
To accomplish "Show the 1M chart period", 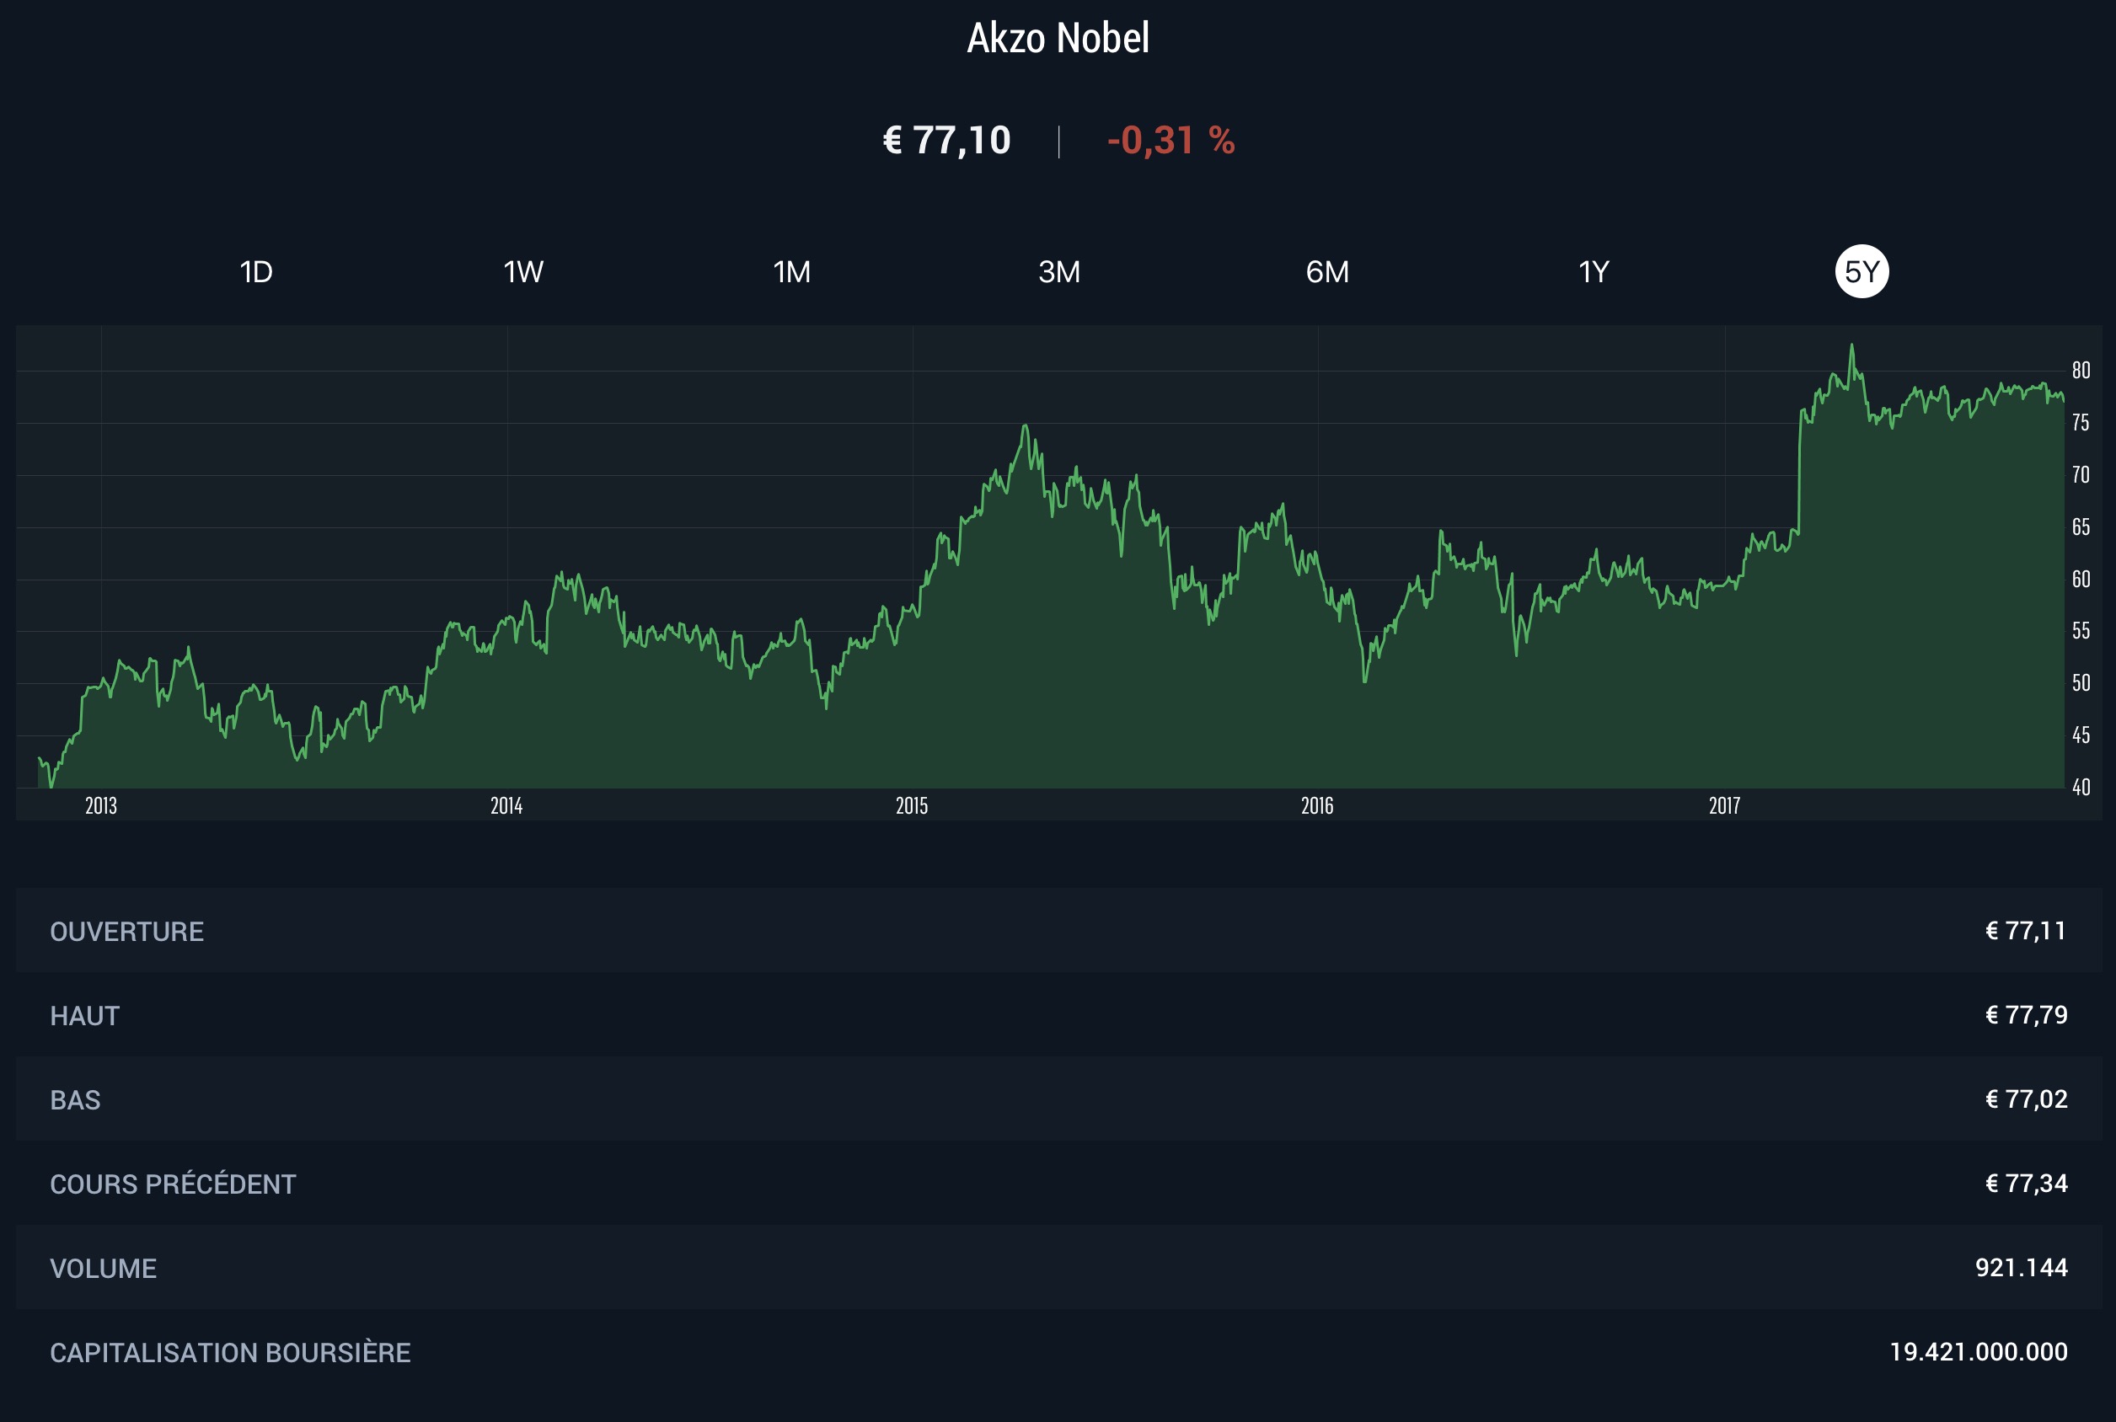I will pos(792,271).
